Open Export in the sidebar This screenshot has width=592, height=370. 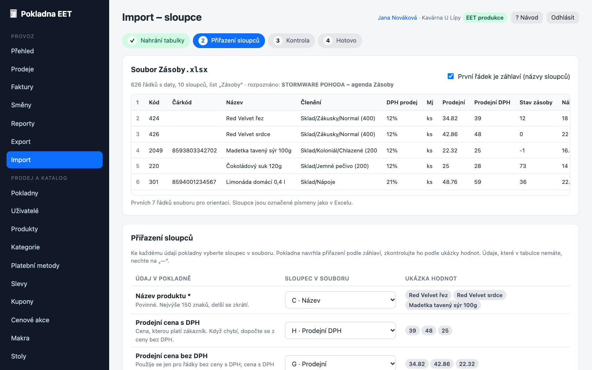tap(54, 142)
